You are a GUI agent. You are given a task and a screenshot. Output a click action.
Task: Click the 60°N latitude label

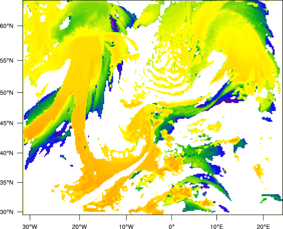[x=7, y=26]
